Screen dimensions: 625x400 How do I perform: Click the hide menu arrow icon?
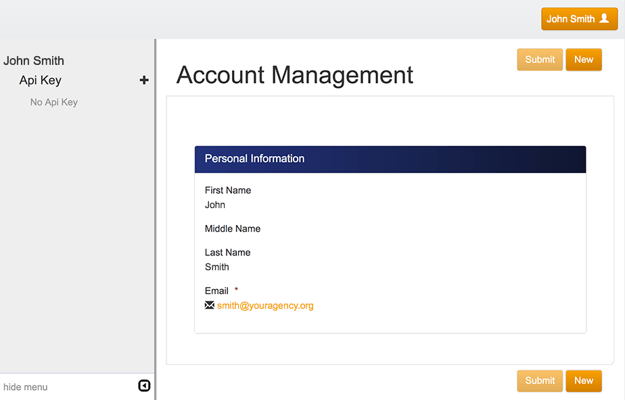click(x=144, y=386)
